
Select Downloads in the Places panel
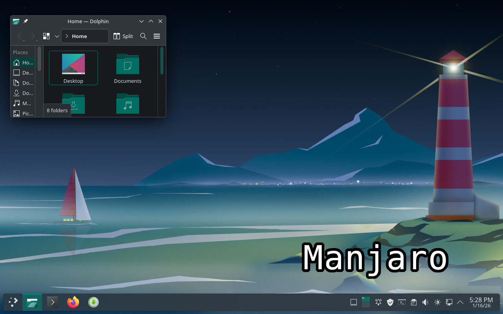tap(23, 93)
